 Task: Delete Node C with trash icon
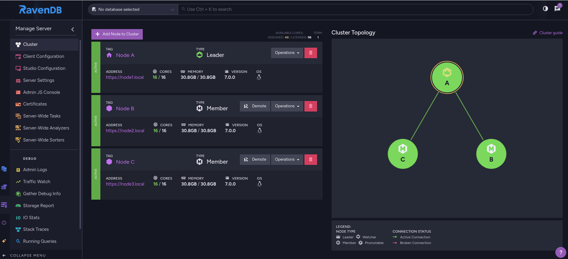tap(311, 159)
